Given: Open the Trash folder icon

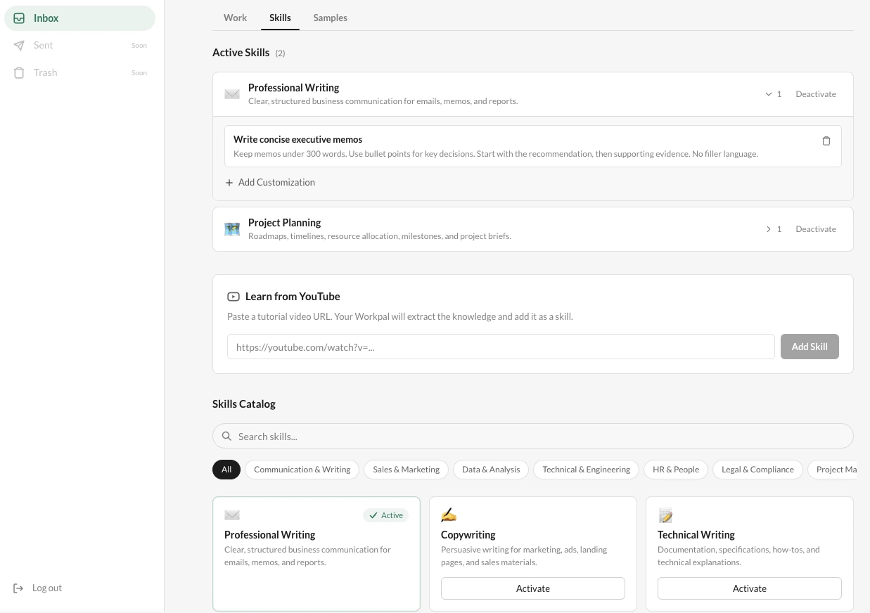Looking at the screenshot, I should tap(19, 72).
